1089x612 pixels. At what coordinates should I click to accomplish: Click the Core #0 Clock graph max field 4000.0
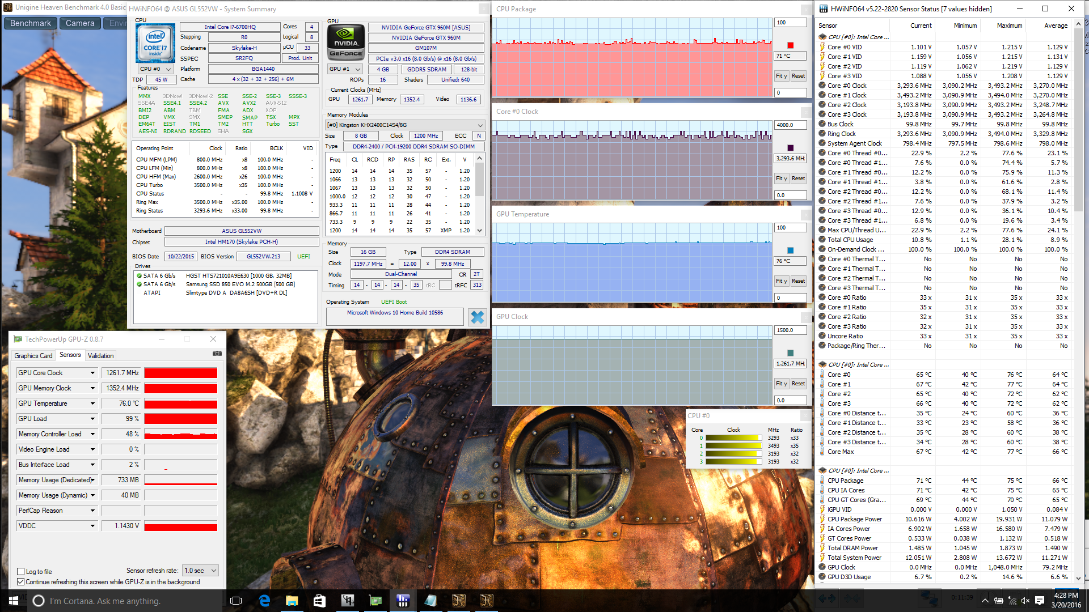click(790, 125)
